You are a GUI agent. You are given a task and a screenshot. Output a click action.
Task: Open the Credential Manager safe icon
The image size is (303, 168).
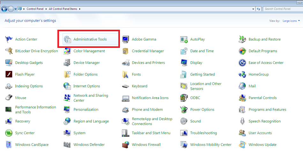(126, 51)
